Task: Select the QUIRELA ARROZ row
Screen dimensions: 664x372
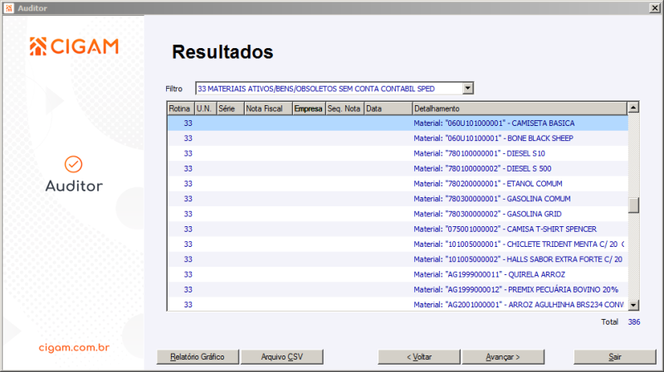Action: coord(398,274)
